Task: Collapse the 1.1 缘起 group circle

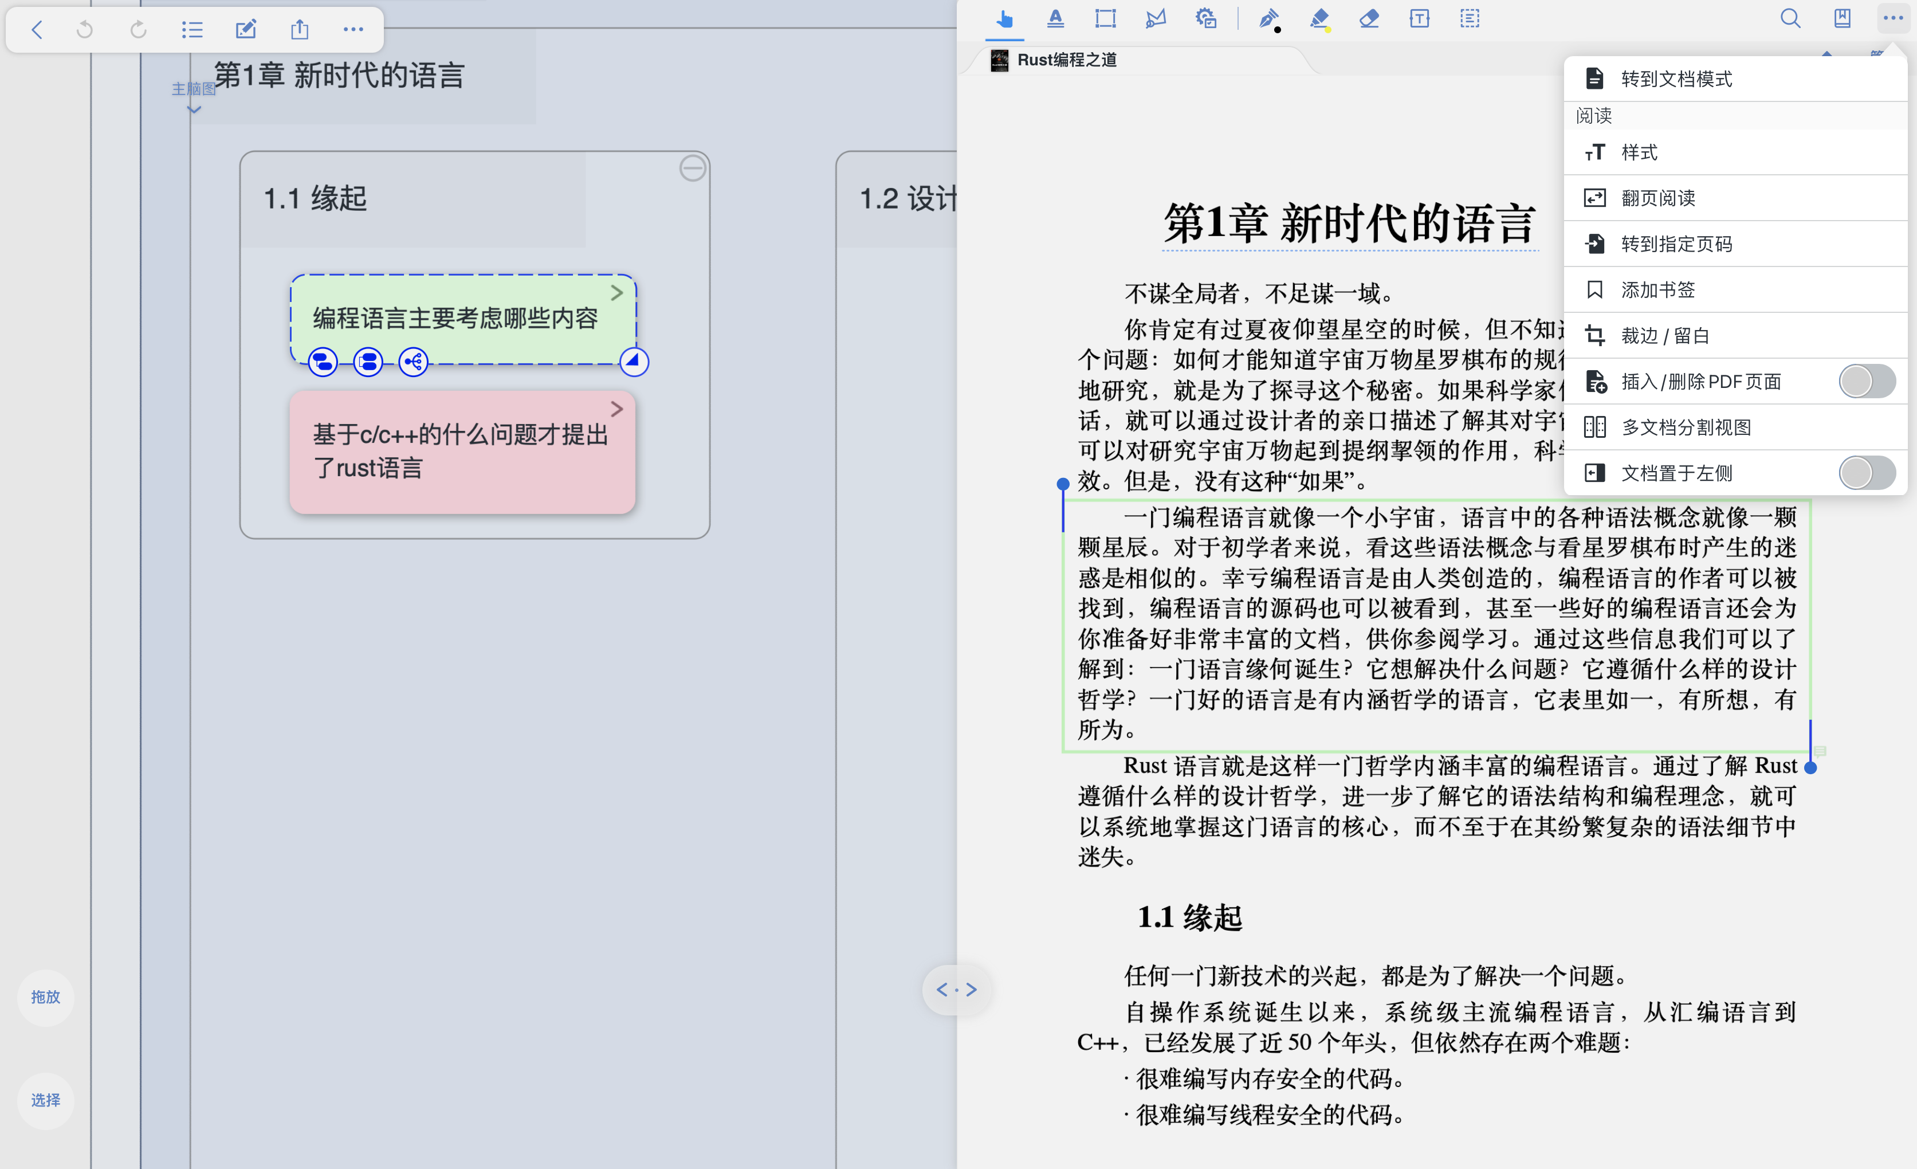Action: pos(692,168)
